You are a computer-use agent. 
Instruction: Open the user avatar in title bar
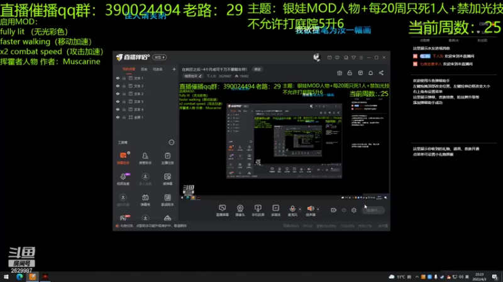(317, 57)
